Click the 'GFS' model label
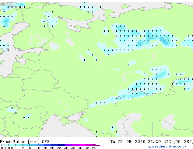This screenshot has width=193, height=149. pyautogui.click(x=46, y=142)
